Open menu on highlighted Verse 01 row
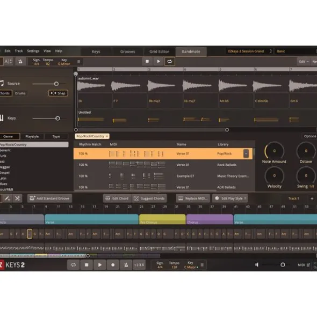The height and width of the screenshot is (317, 317). [x=246, y=153]
